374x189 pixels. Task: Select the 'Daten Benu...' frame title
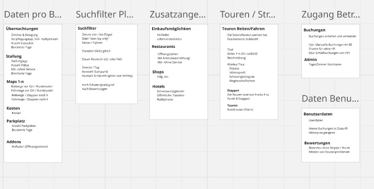330,98
